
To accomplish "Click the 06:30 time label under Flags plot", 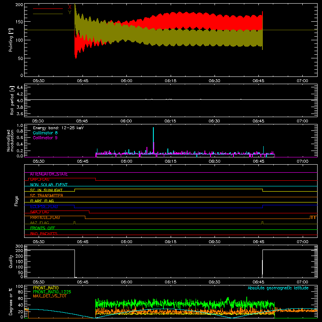I will pyautogui.click(x=215, y=242).
